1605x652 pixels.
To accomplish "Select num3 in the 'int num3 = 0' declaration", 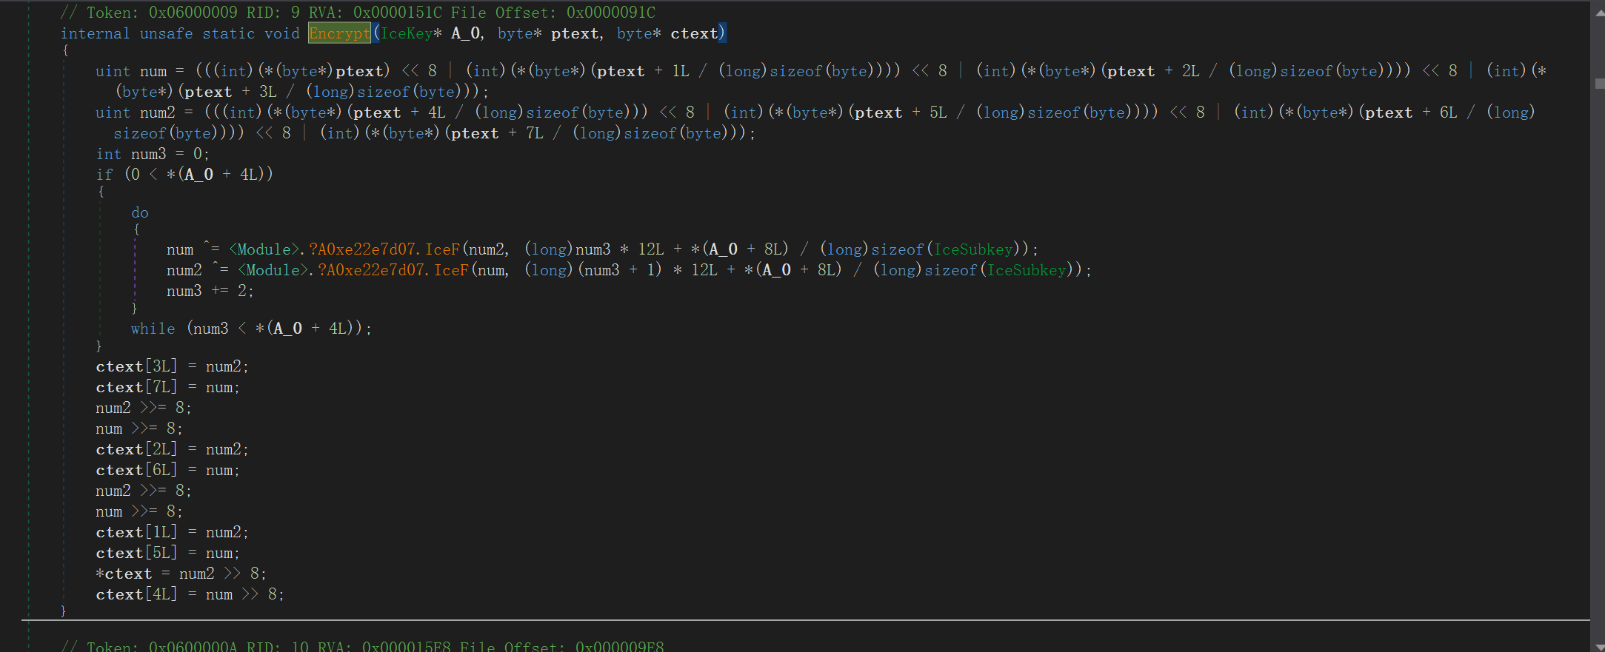I will point(148,154).
